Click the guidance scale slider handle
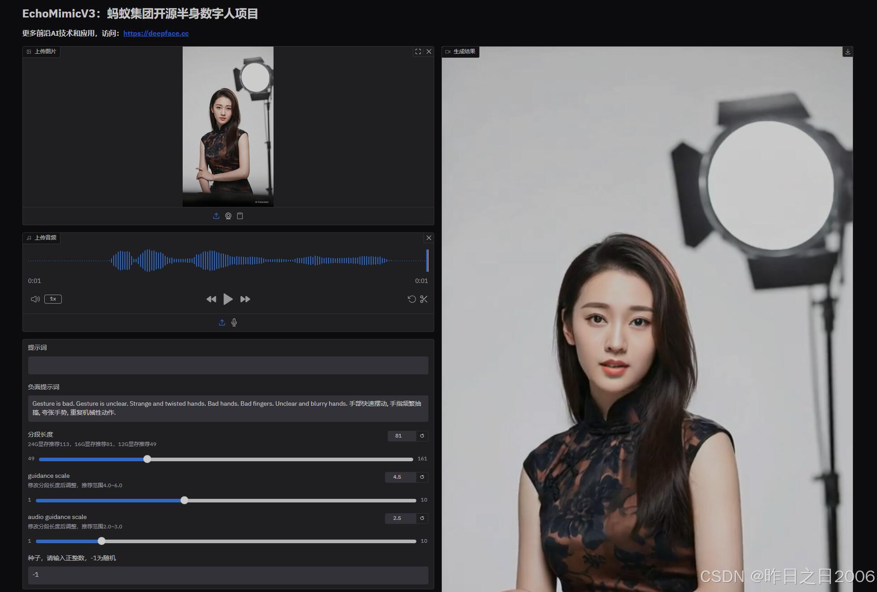877x592 pixels. click(x=184, y=500)
